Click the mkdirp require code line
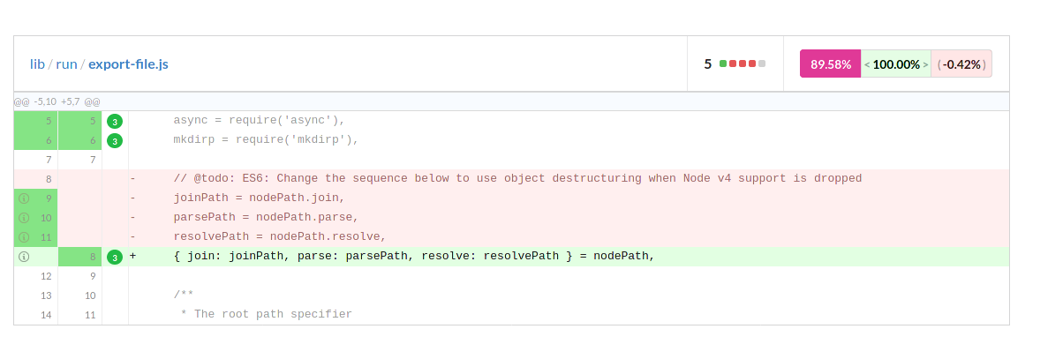The image size is (1048, 359). [x=266, y=140]
